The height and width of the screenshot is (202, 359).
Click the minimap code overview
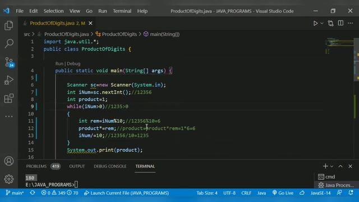point(340,46)
